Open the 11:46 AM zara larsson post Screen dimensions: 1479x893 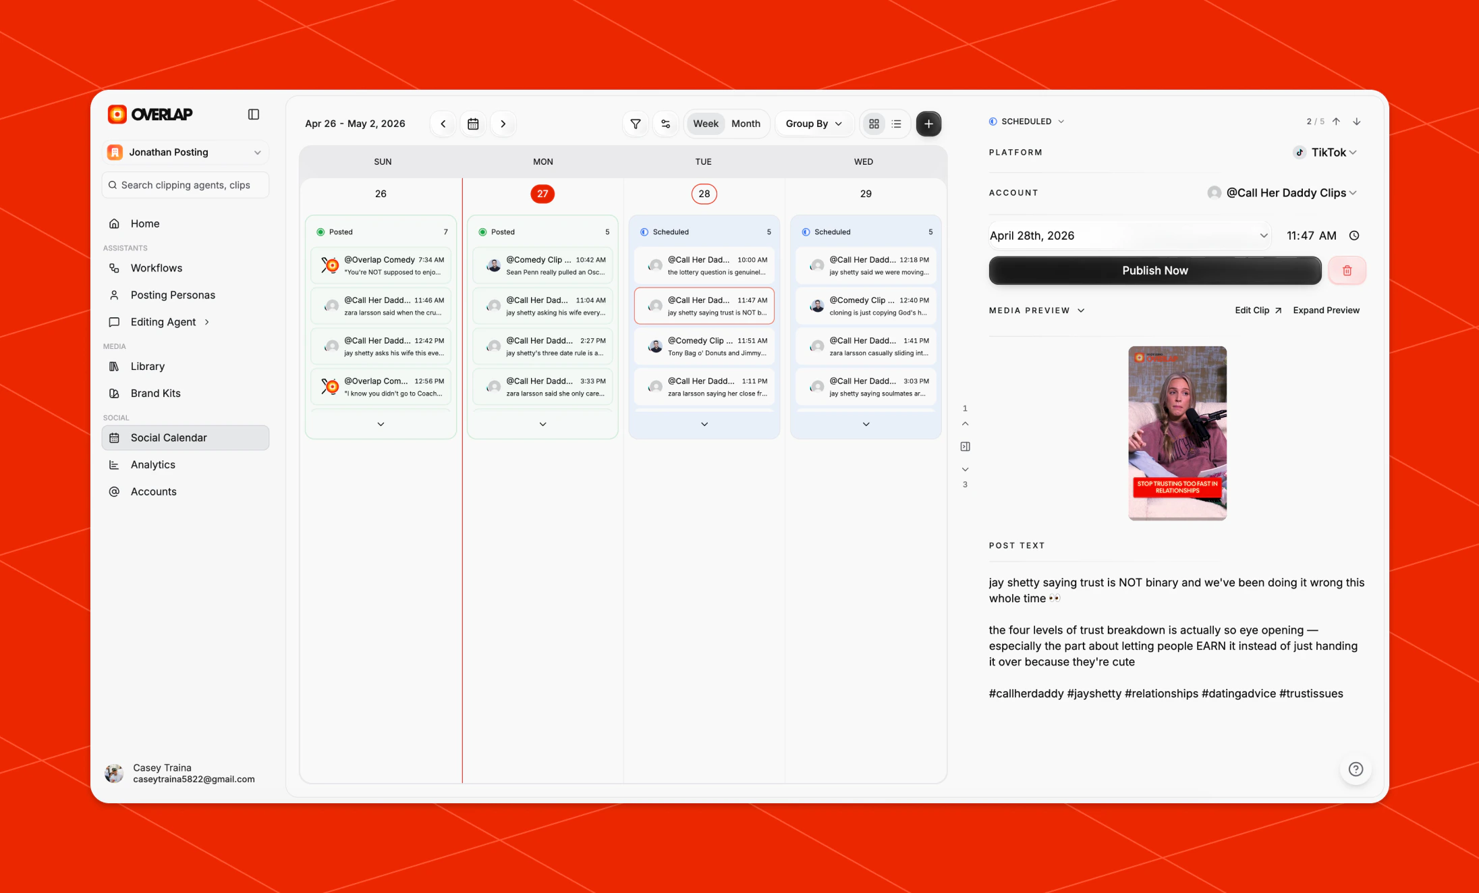coord(381,306)
